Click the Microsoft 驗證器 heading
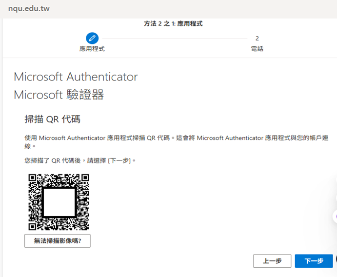The height and width of the screenshot is (277, 337). pos(59,95)
